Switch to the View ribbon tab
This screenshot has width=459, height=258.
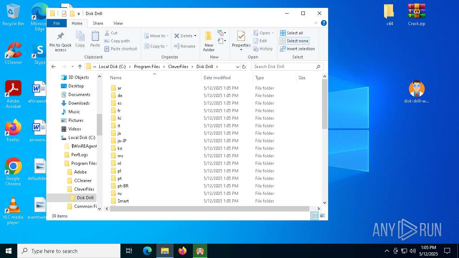pyautogui.click(x=118, y=23)
